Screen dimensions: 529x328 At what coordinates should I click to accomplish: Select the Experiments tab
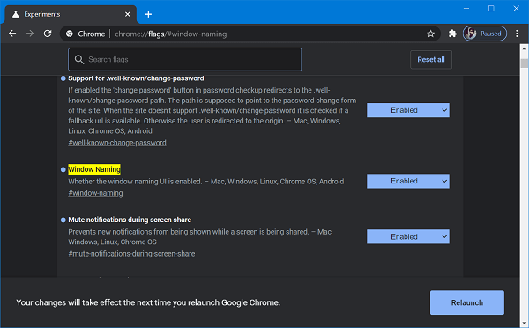pyautogui.click(x=71, y=14)
